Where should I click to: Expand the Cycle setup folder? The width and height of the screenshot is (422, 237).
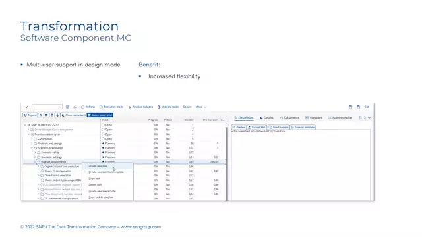click(x=32, y=139)
